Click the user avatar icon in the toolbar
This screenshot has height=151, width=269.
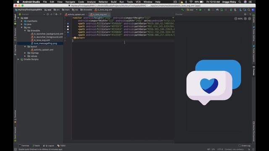[253, 10]
